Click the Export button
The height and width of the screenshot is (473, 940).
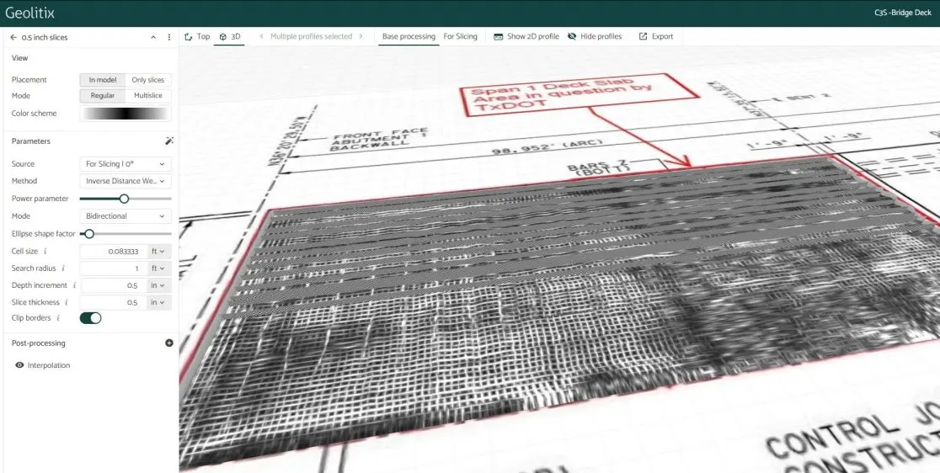click(656, 36)
